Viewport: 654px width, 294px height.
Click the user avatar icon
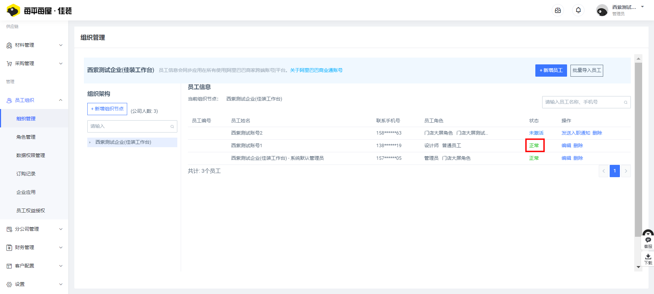click(602, 11)
